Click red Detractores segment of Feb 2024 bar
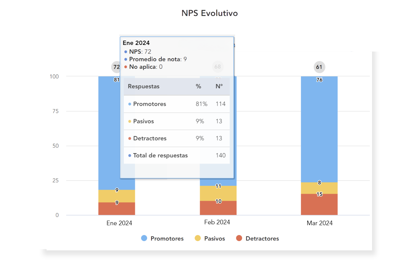Viewport: 398px width, 268px height. click(x=218, y=208)
